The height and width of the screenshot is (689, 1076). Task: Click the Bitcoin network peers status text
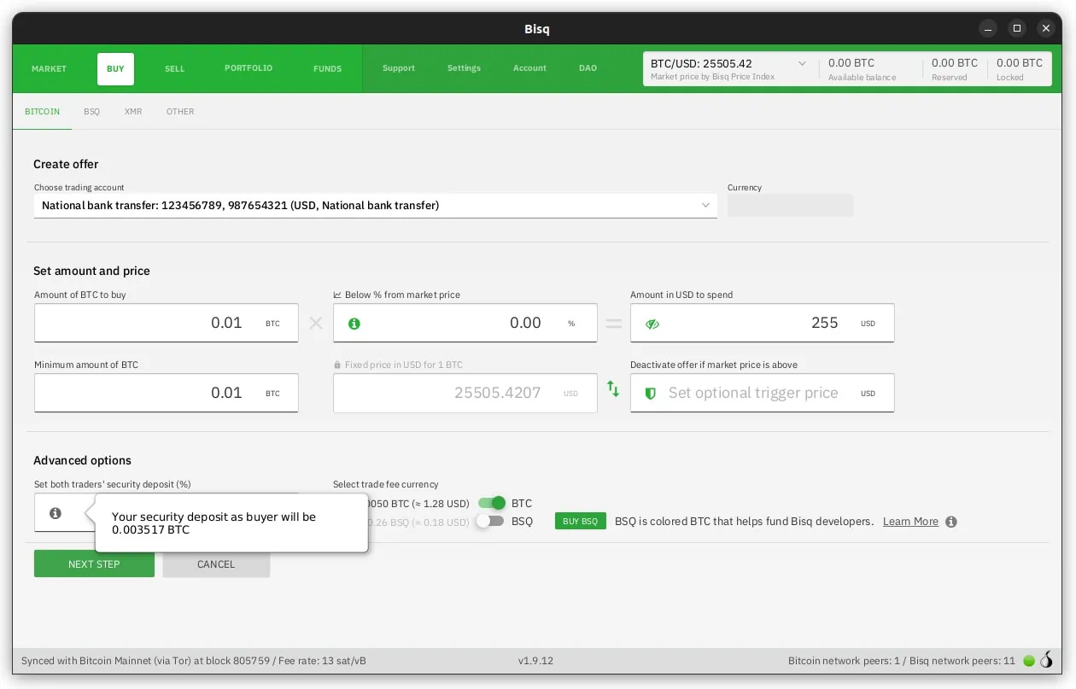(902, 661)
